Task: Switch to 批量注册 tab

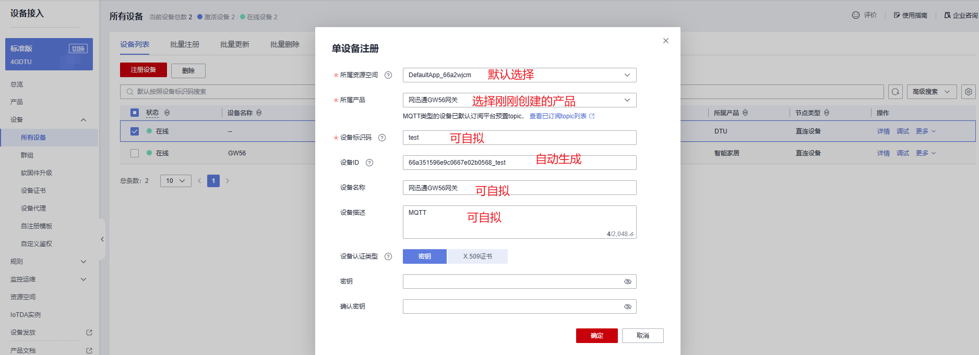Action: [x=185, y=44]
